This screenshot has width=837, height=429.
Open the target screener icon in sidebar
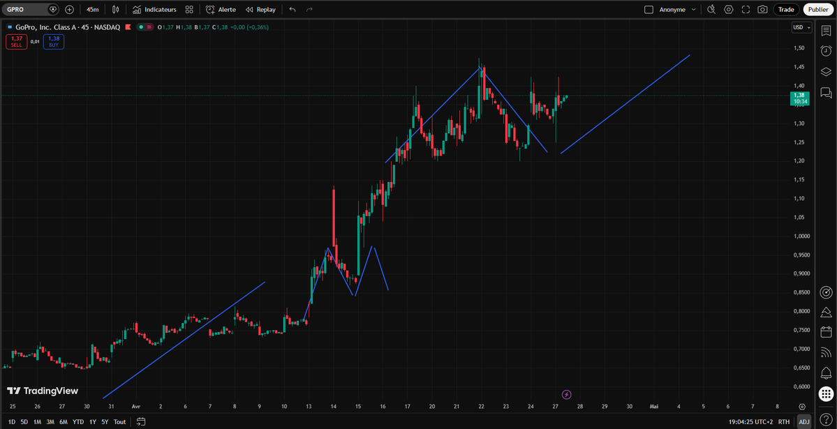[x=826, y=292]
